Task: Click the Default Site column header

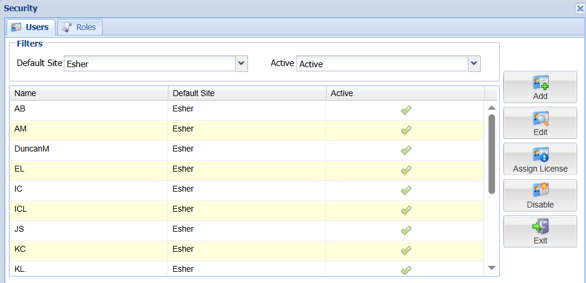Action: point(246,93)
